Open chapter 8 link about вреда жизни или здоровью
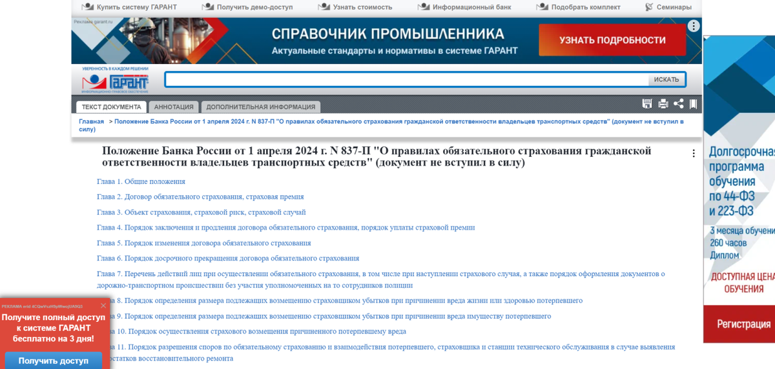 pos(340,301)
